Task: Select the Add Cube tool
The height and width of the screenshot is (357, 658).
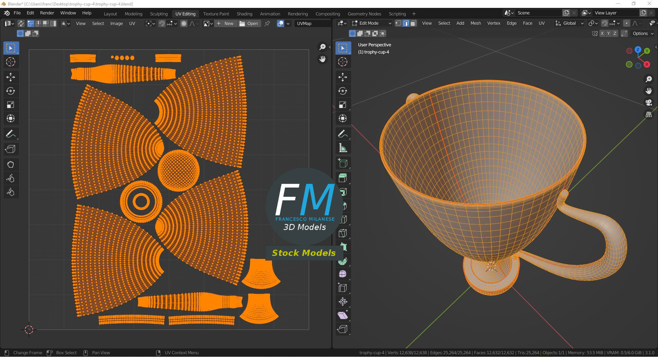Action: 343,163
